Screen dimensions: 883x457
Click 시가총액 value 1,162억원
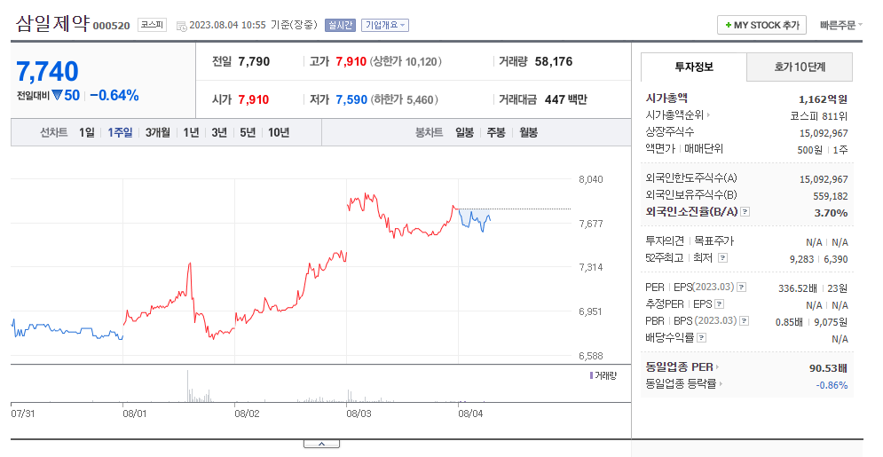click(x=823, y=99)
